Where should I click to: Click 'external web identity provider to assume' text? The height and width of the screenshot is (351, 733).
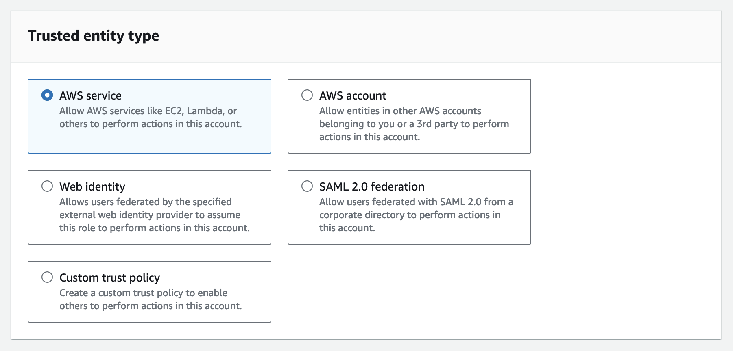coord(150,215)
